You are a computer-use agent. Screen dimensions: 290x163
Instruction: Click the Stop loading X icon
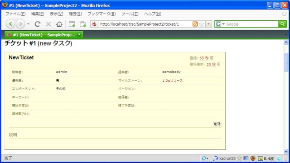(48, 24)
